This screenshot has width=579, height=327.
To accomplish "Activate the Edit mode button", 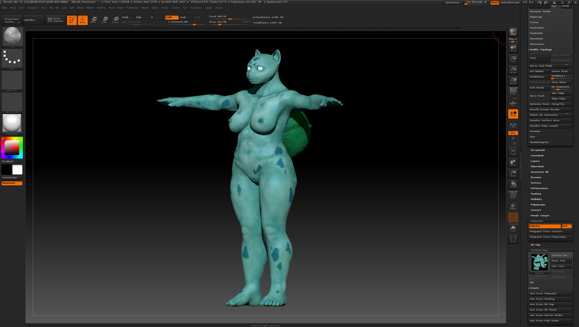I will [x=72, y=20].
